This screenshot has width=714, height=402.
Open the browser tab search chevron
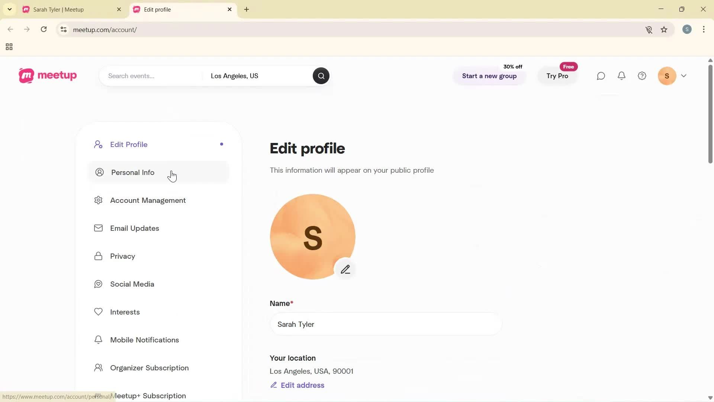point(10,9)
